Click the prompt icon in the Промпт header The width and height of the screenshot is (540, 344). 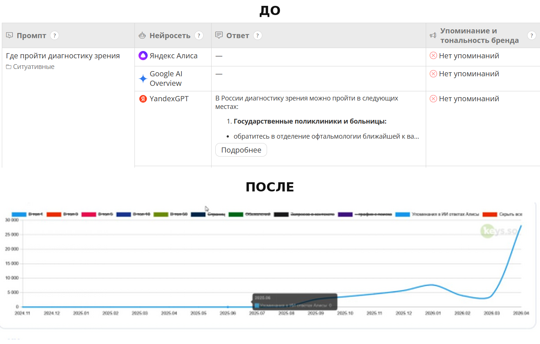tap(10, 35)
